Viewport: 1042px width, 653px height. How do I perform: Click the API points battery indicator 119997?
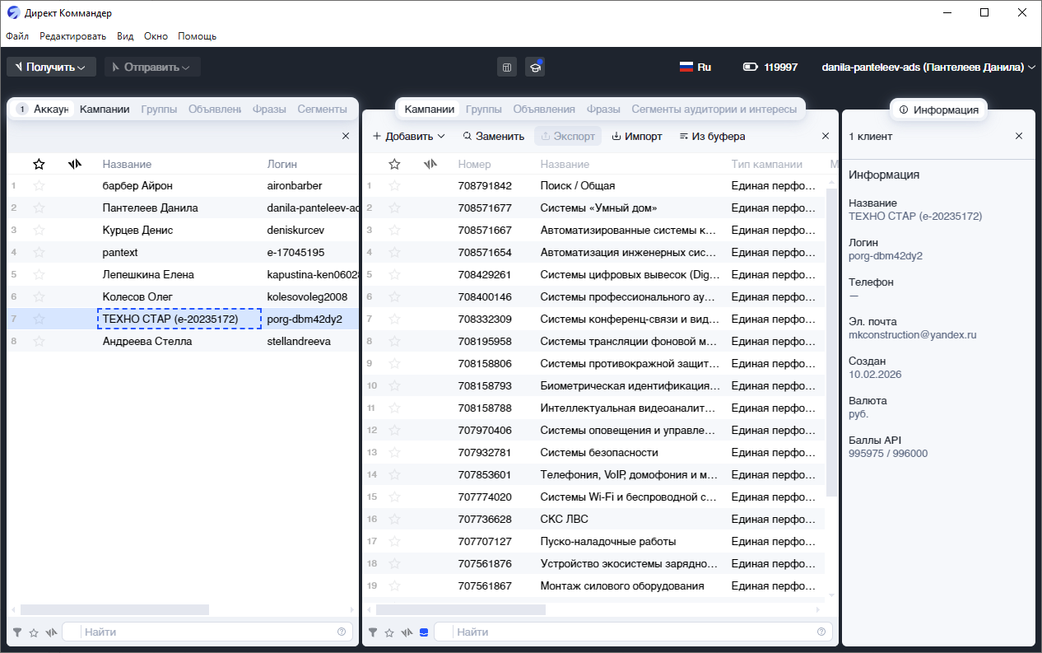[770, 68]
